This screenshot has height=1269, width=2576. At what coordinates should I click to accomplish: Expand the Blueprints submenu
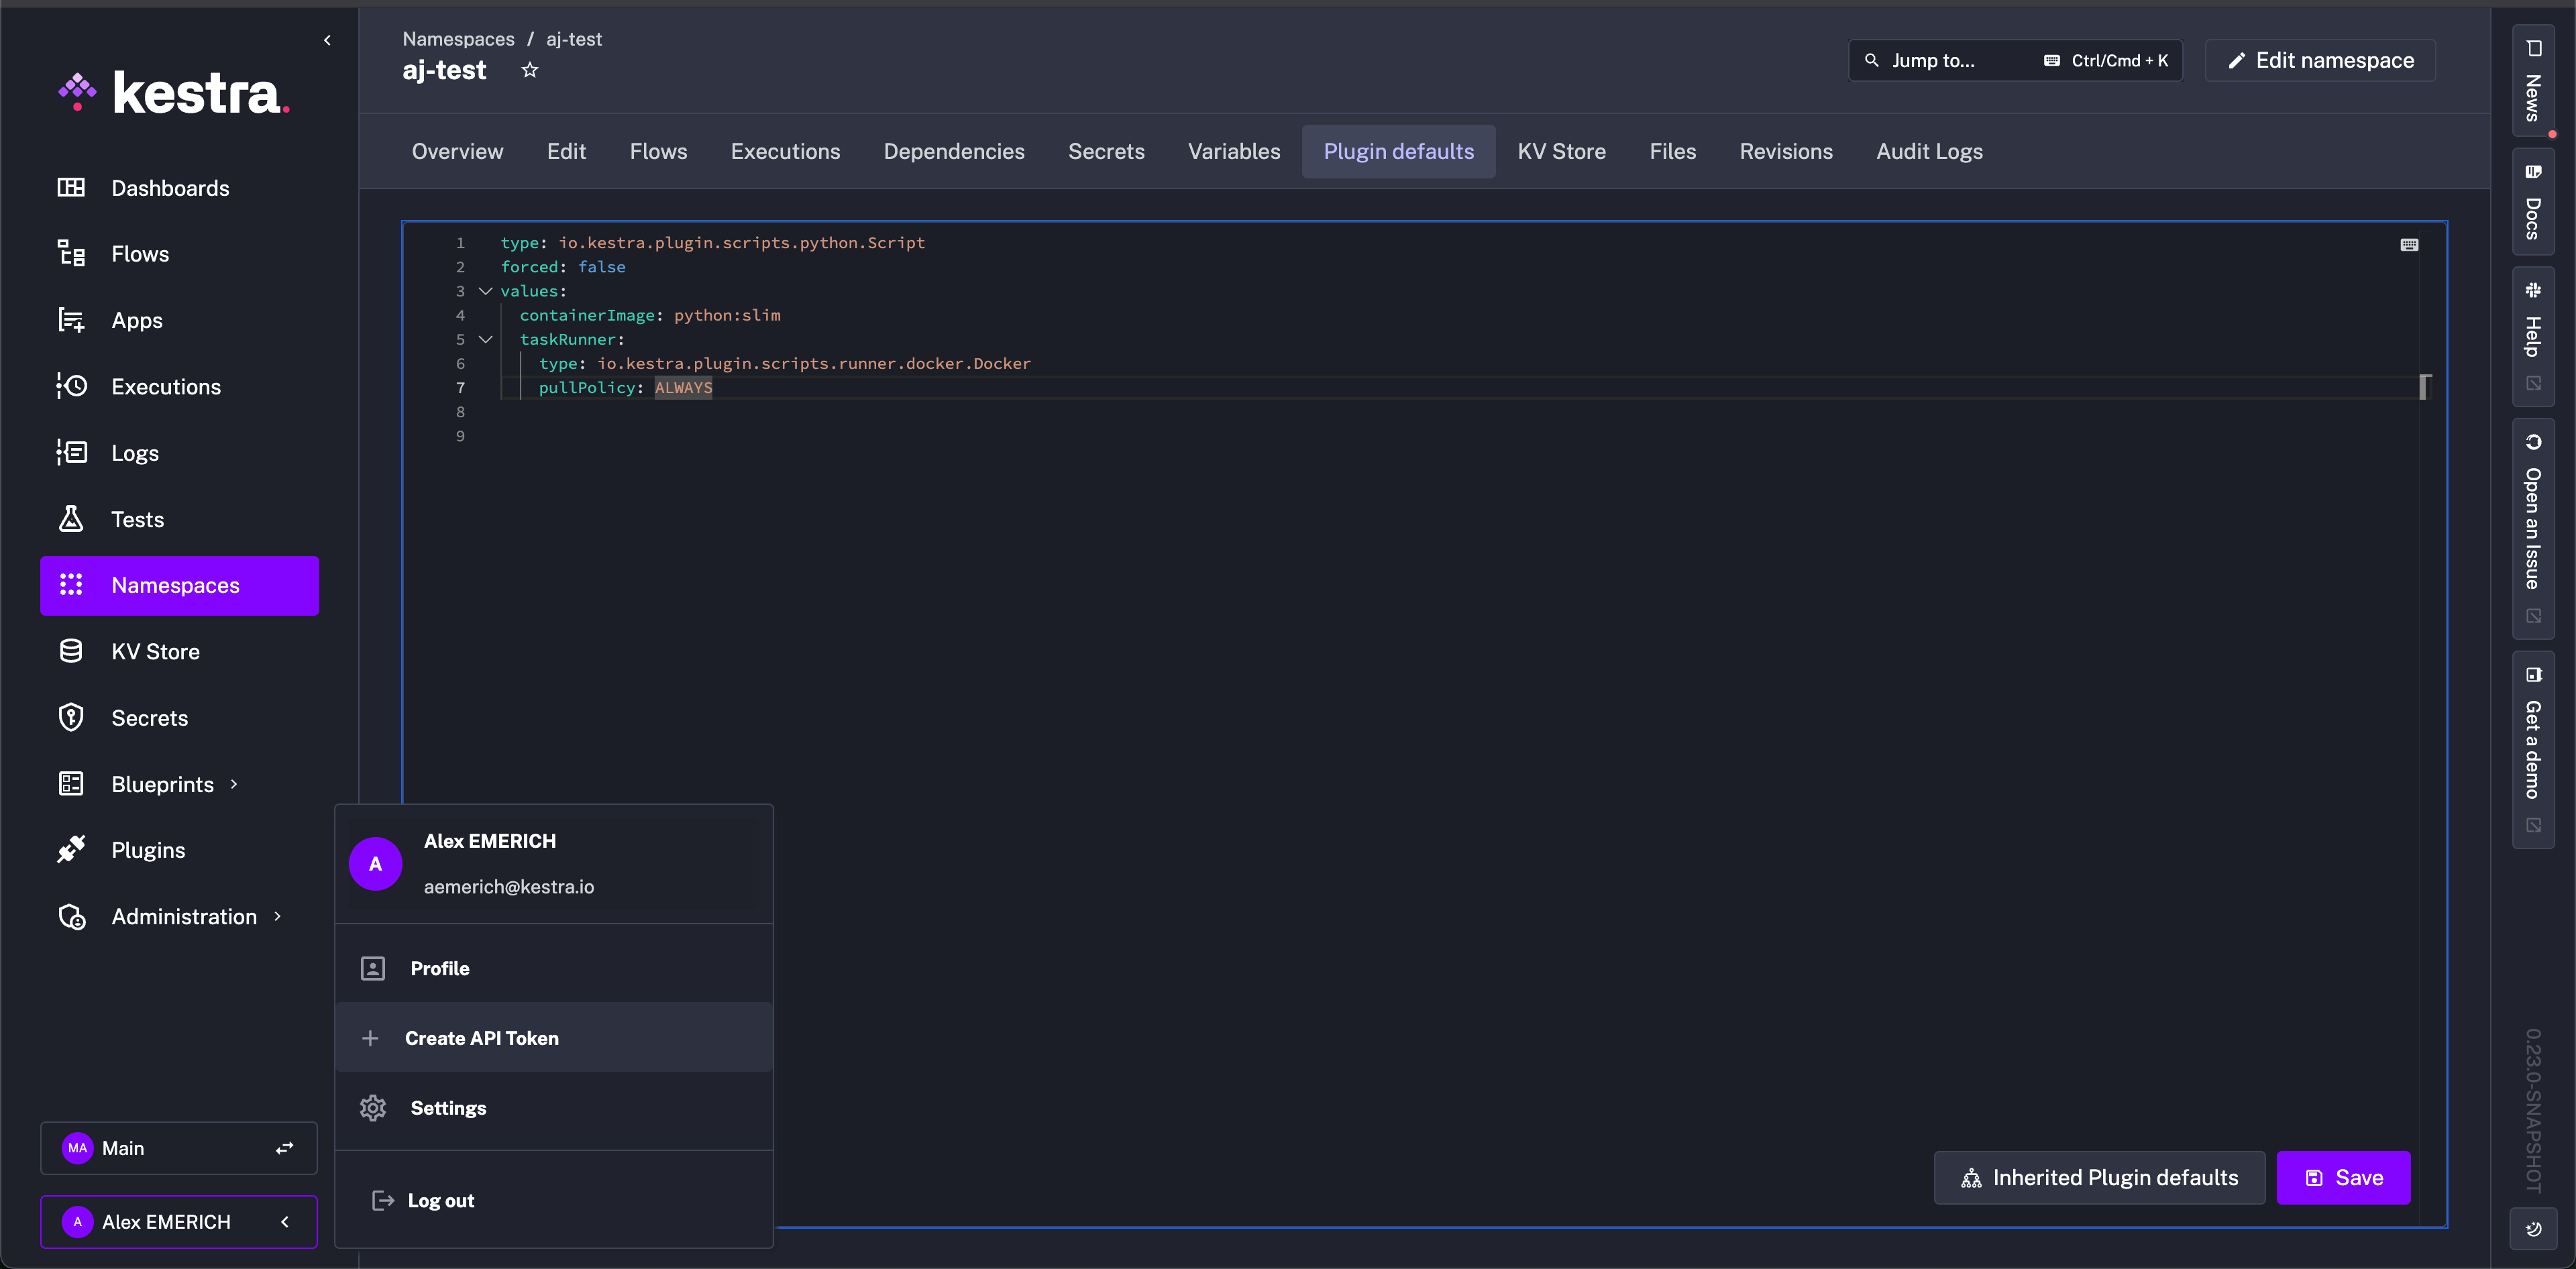233,784
